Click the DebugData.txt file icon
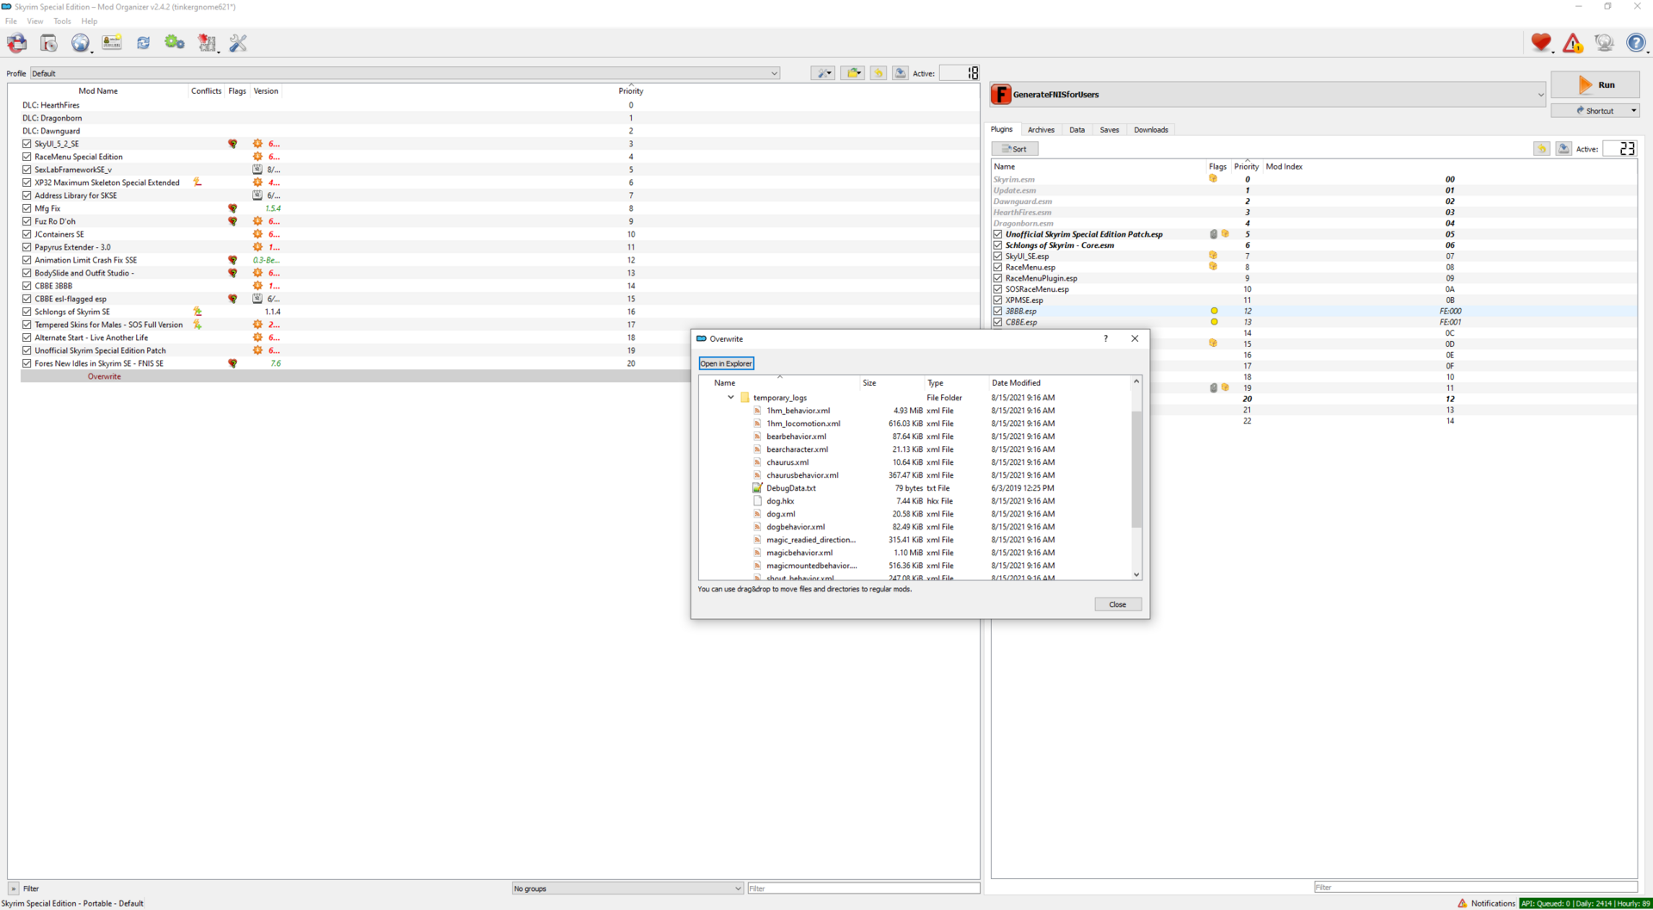Viewport: 1653px width, 910px height. coord(758,488)
